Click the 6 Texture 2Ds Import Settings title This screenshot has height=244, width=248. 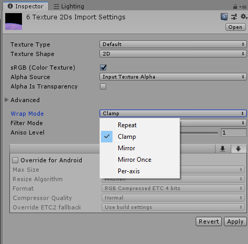76,17
